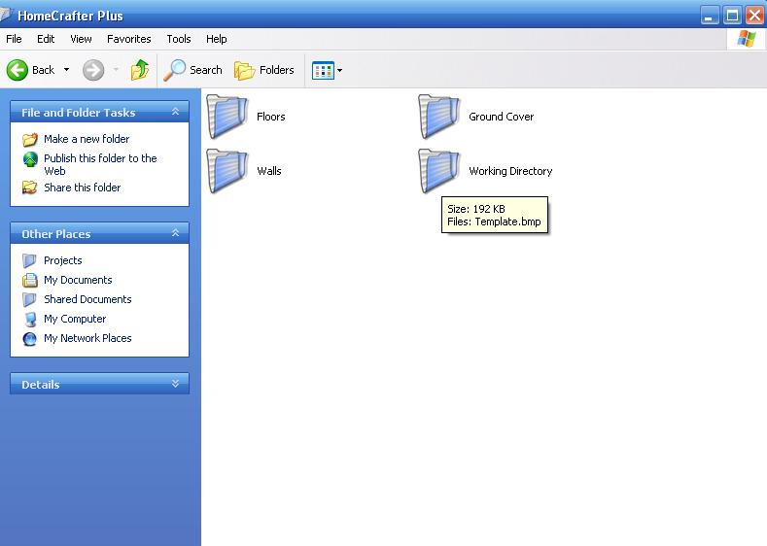Open the Edit menu
The height and width of the screenshot is (546, 767).
click(x=46, y=39)
